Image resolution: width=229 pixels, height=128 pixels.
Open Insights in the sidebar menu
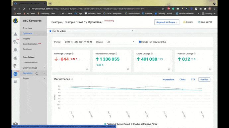(27, 39)
